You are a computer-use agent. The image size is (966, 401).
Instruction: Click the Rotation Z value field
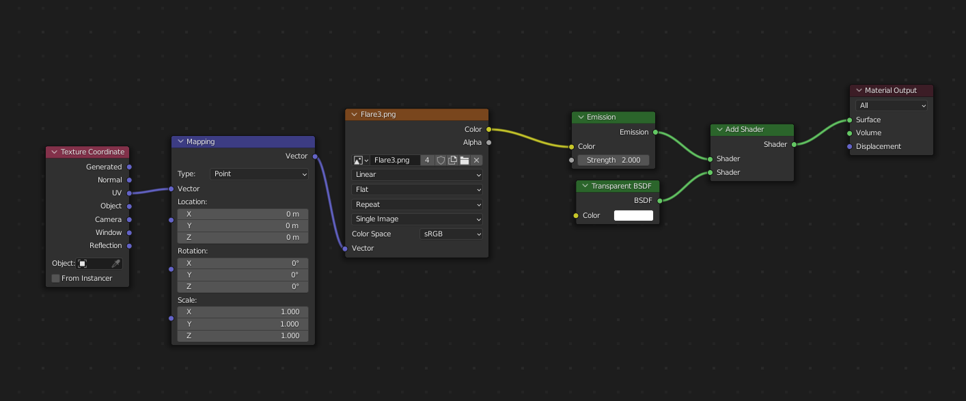coord(243,286)
